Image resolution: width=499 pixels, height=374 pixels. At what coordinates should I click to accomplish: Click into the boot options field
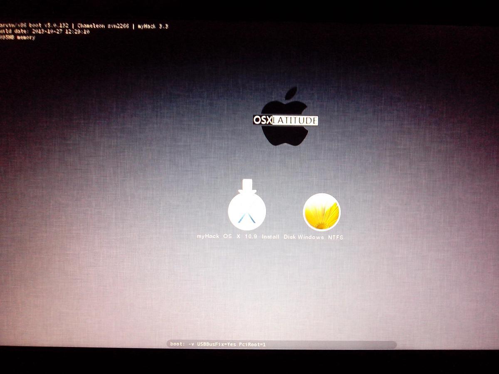pyautogui.click(x=282, y=344)
